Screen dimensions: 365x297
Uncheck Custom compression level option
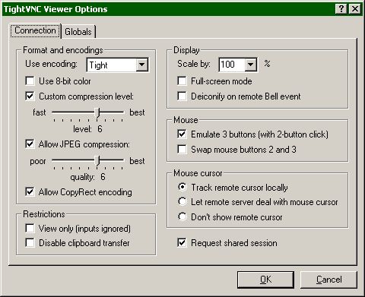30,96
